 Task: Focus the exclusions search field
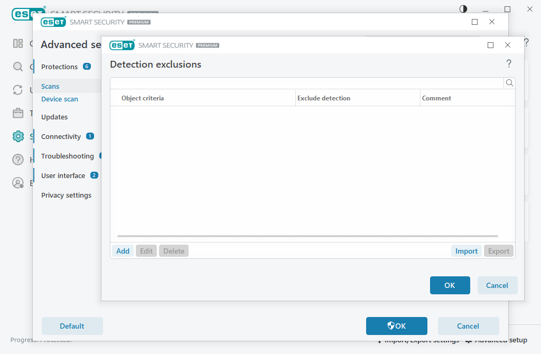tap(307, 83)
